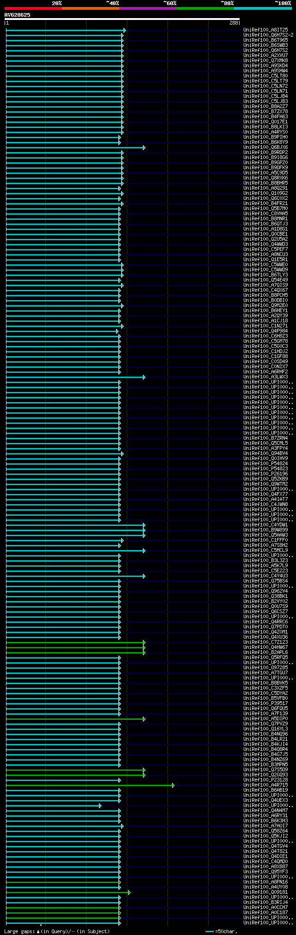The height and width of the screenshot is (935, 296).
Task: Click the green alignment bar for Q09181
Action: tap(68, 893)
